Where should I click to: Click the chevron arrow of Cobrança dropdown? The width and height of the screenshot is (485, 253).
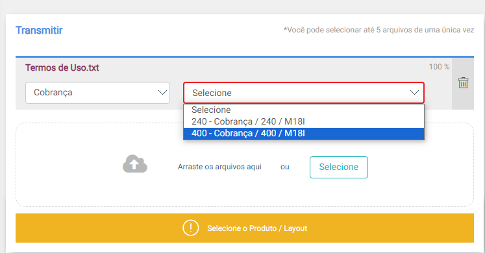tap(162, 92)
